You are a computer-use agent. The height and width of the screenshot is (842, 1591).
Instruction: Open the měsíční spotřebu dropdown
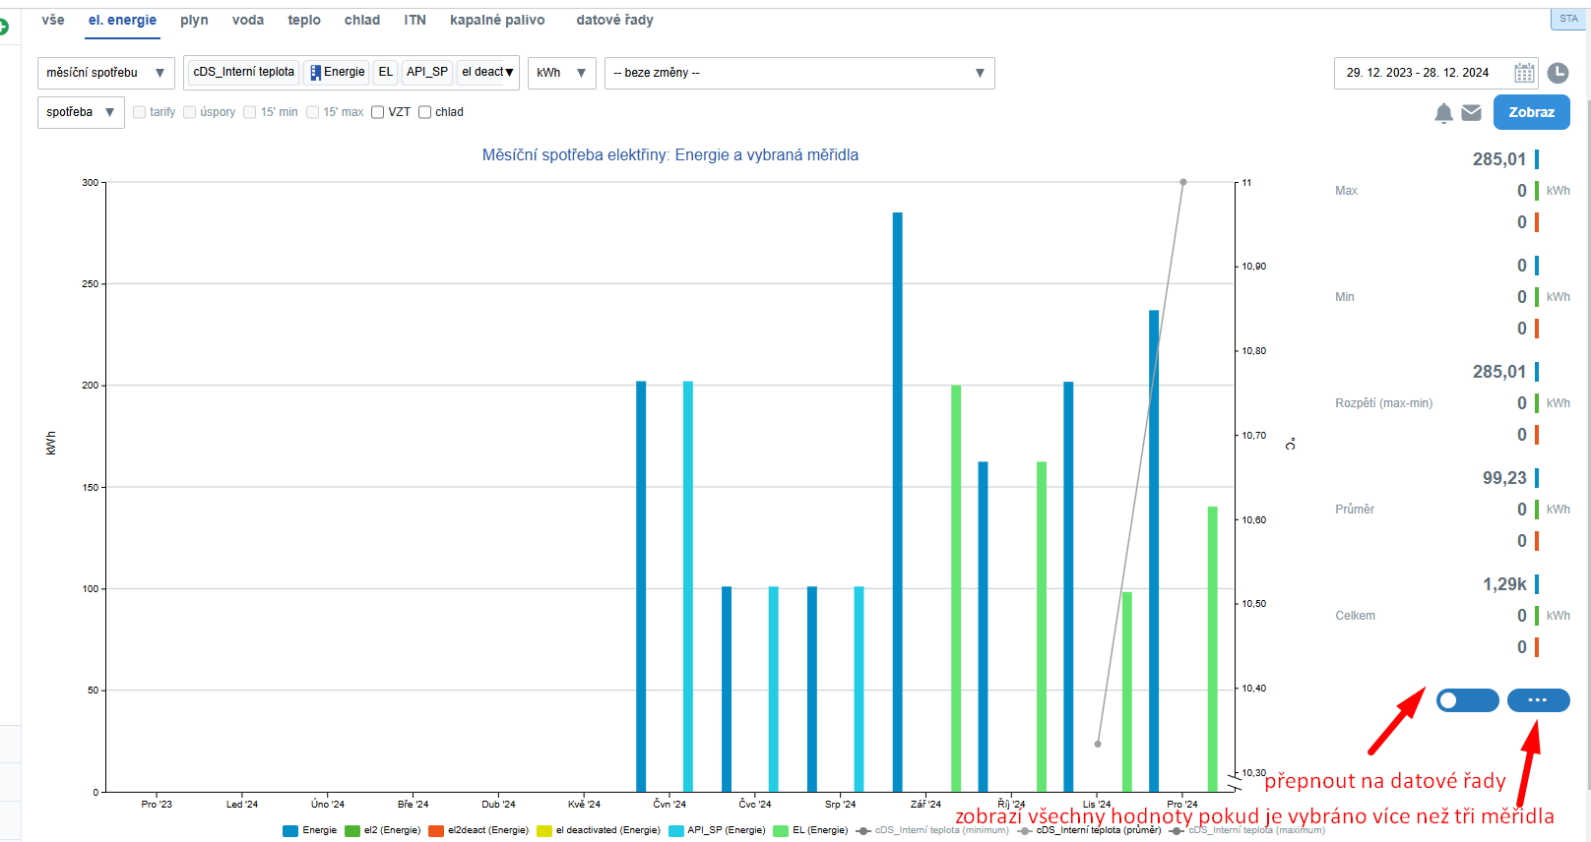coord(105,73)
